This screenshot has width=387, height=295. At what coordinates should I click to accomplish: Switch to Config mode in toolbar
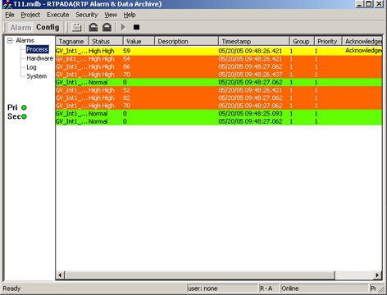pyautogui.click(x=48, y=27)
